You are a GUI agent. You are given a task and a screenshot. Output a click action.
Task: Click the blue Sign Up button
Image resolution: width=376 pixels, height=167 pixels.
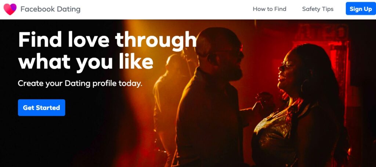tap(361, 9)
